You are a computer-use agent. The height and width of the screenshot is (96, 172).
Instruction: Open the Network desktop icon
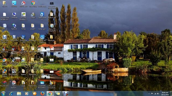click(x=14, y=27)
